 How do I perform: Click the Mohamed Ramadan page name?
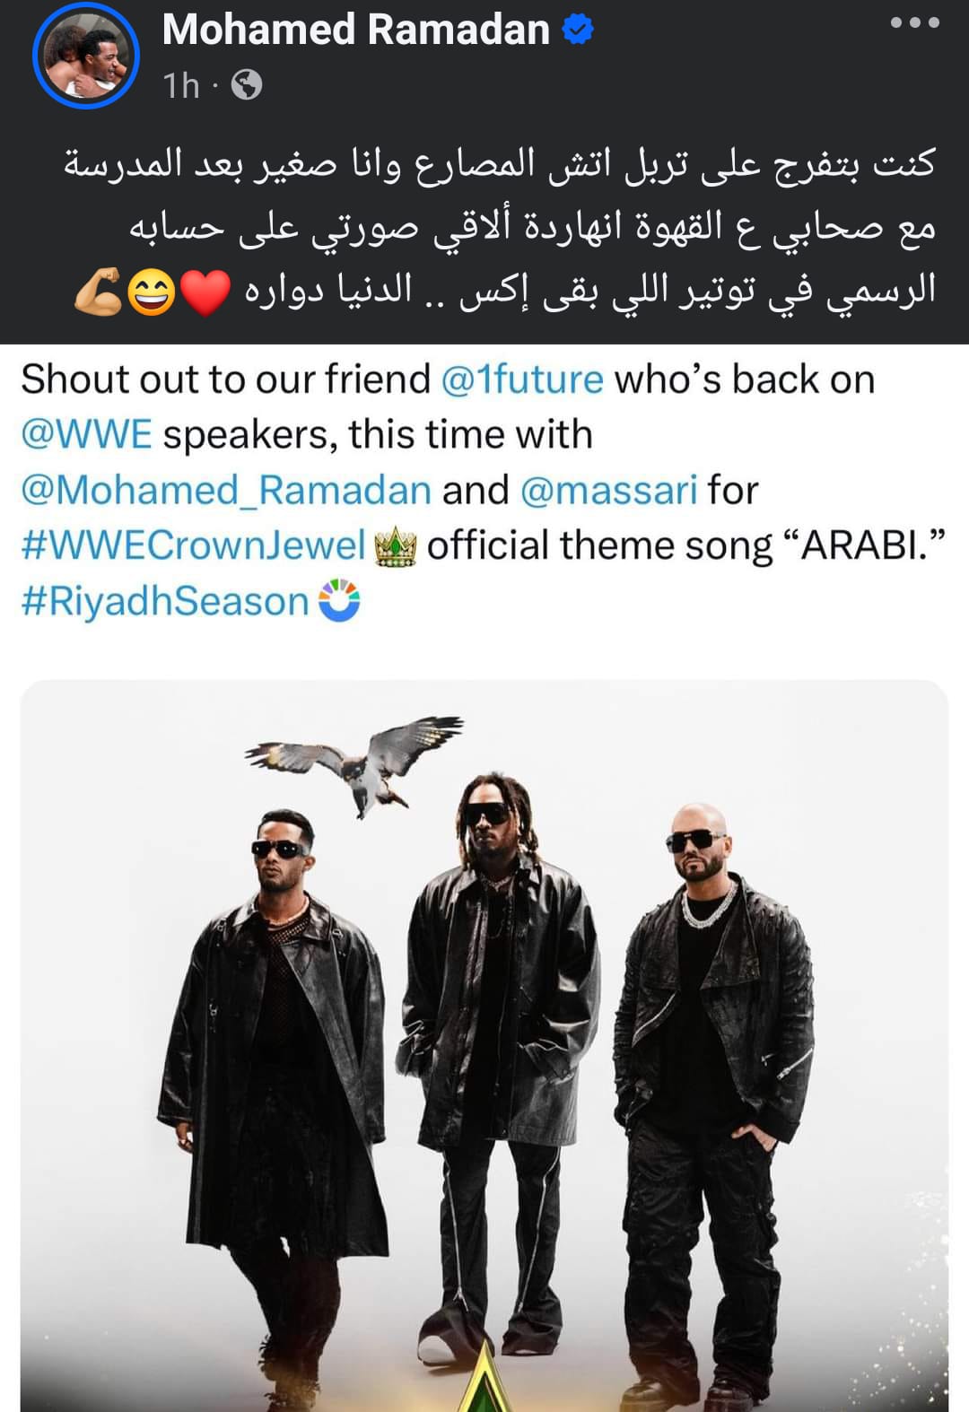356,30
